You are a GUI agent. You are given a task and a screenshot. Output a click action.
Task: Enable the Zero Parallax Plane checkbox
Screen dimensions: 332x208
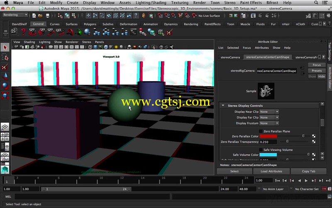[261, 131]
